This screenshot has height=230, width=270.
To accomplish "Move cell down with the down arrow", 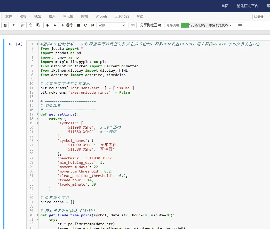I will [55, 25].
